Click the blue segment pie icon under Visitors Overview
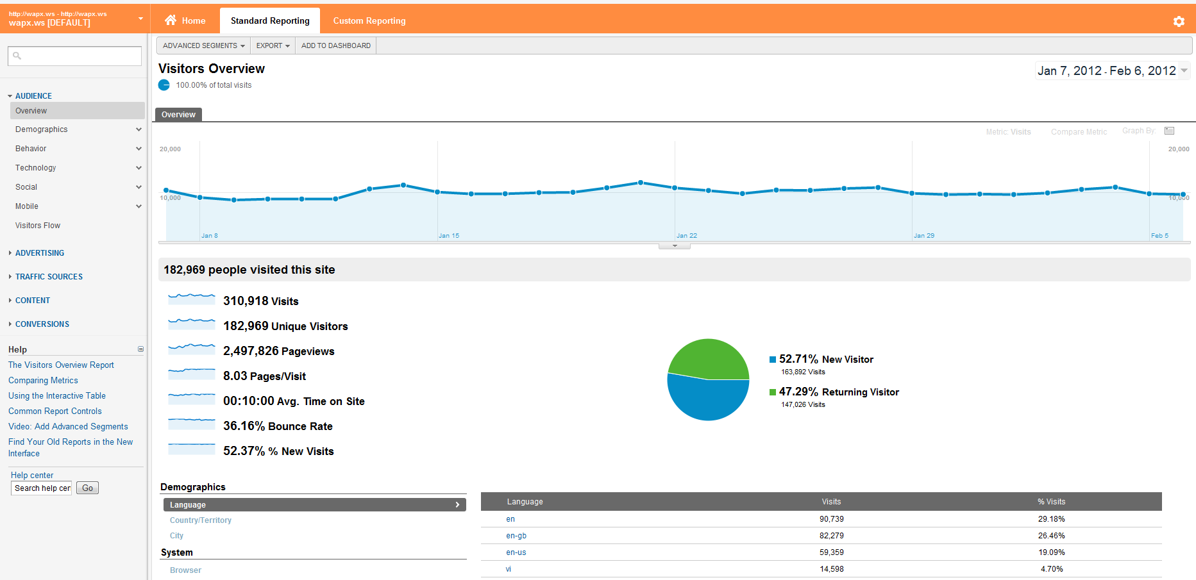1196x580 pixels. pos(164,85)
